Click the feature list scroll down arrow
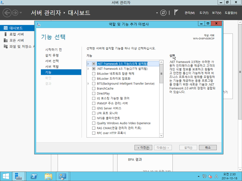 (x=161, y=135)
